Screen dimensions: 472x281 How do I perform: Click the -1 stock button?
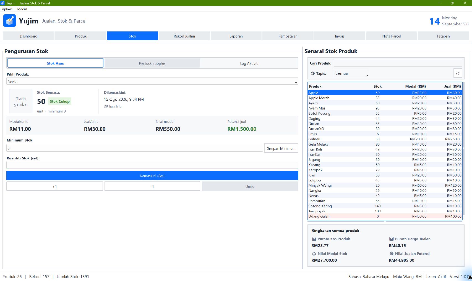pyautogui.click(x=152, y=186)
